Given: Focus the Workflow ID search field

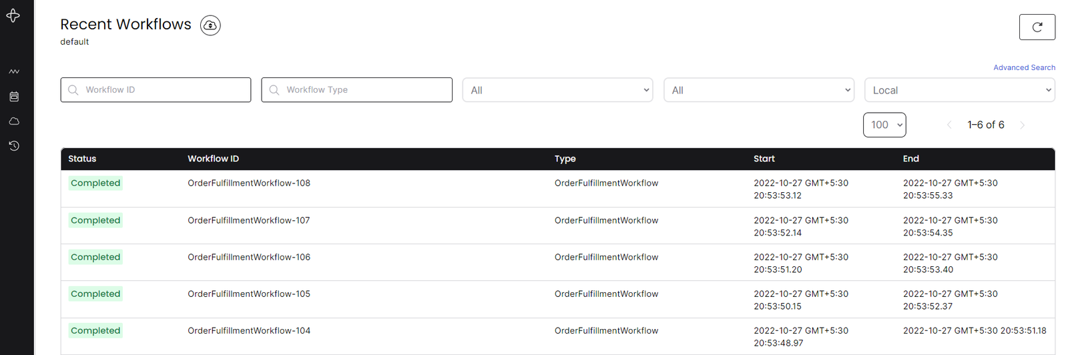Looking at the screenshot, I should pos(156,90).
